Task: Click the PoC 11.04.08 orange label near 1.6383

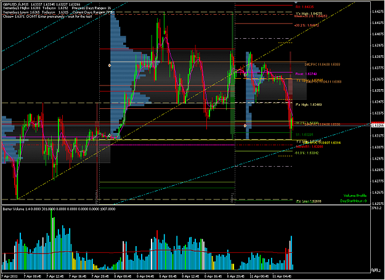Action: [x=322, y=65]
